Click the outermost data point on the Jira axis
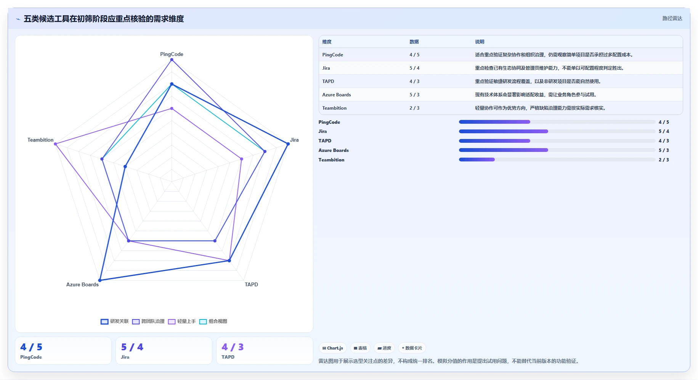The height and width of the screenshot is (380, 698). 288,144
